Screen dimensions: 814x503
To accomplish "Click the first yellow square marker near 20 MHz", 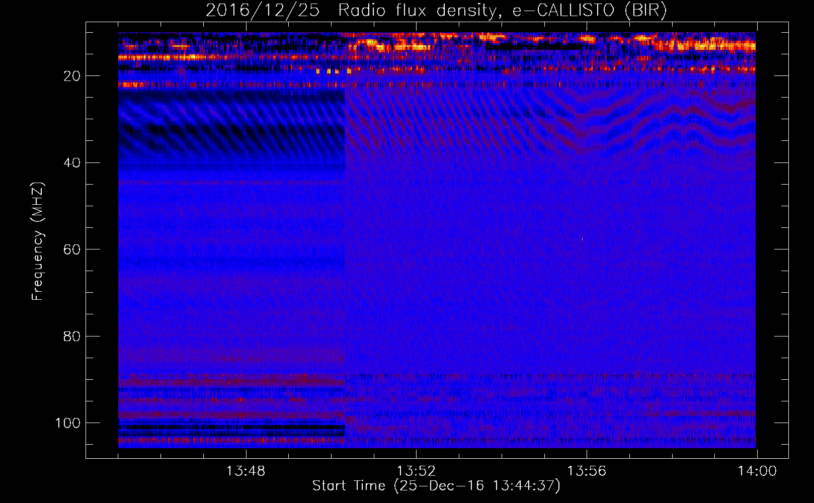I will pyautogui.click(x=318, y=71).
